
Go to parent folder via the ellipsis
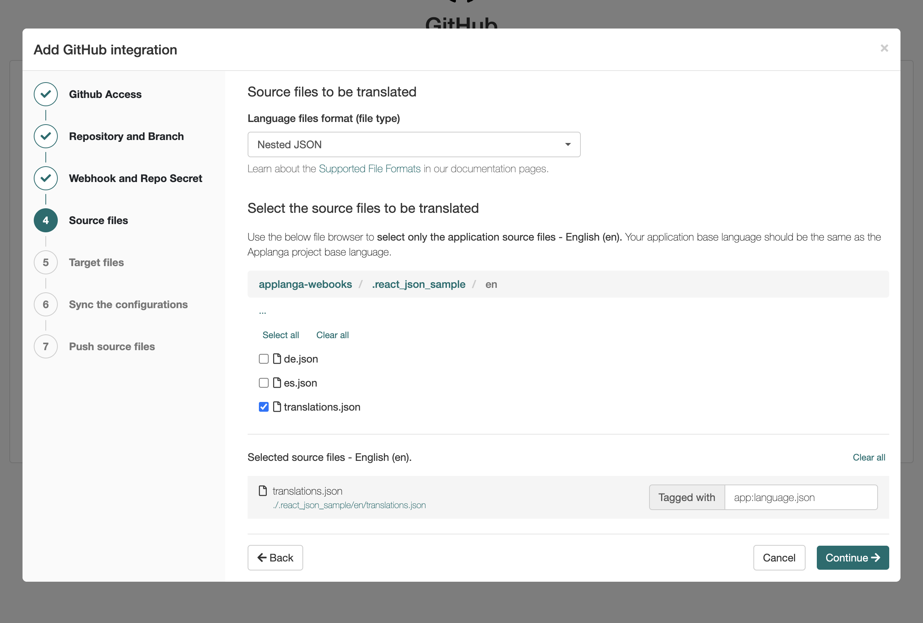[x=263, y=313]
